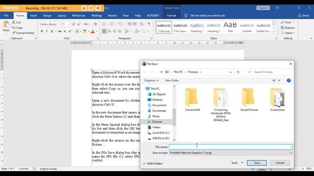Switch to the References tab

[x=78, y=16]
